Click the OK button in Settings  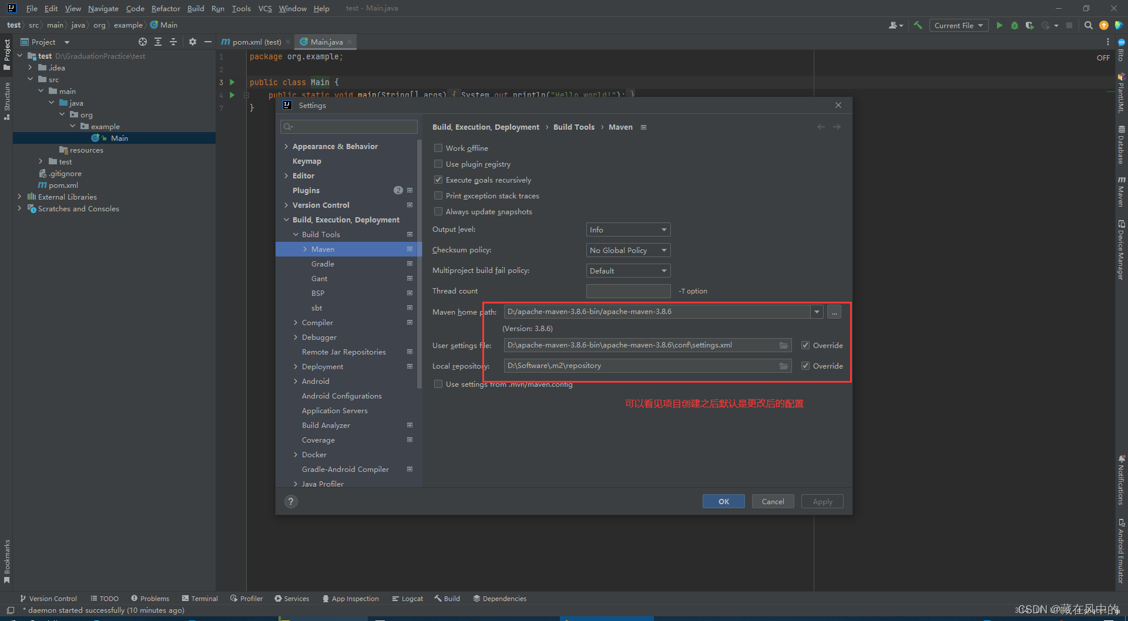pos(723,501)
